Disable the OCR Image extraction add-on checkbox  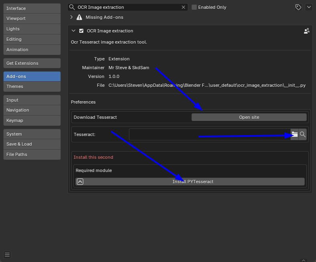(81, 31)
